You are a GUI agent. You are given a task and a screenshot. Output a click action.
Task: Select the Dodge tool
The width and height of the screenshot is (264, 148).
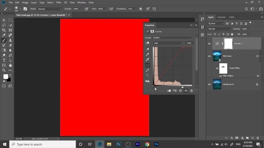[4, 55]
